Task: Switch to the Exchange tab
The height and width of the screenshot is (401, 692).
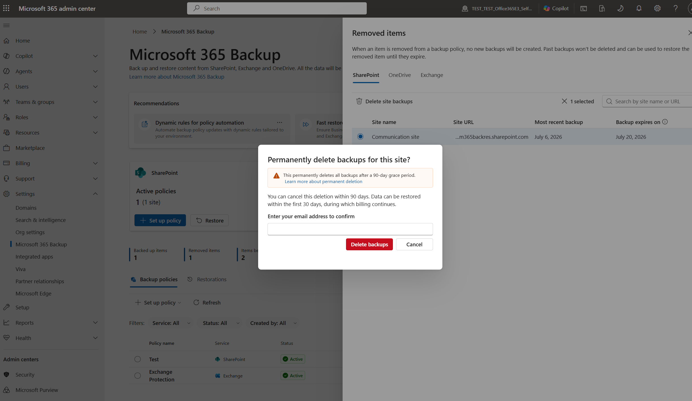Action: 432,75
